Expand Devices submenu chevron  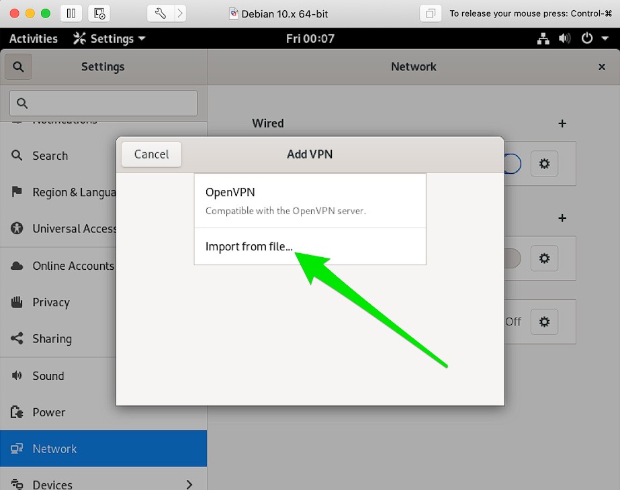coord(189,485)
